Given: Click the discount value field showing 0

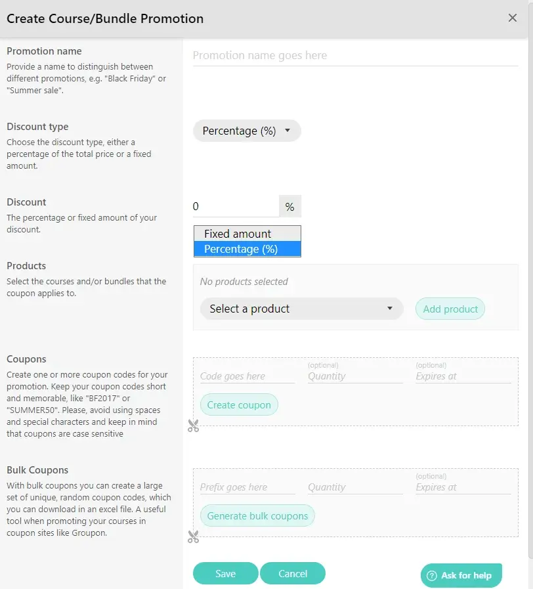Looking at the screenshot, I should point(236,206).
